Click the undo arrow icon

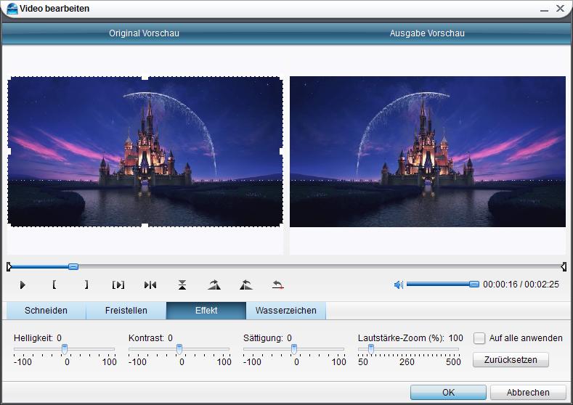pos(277,285)
